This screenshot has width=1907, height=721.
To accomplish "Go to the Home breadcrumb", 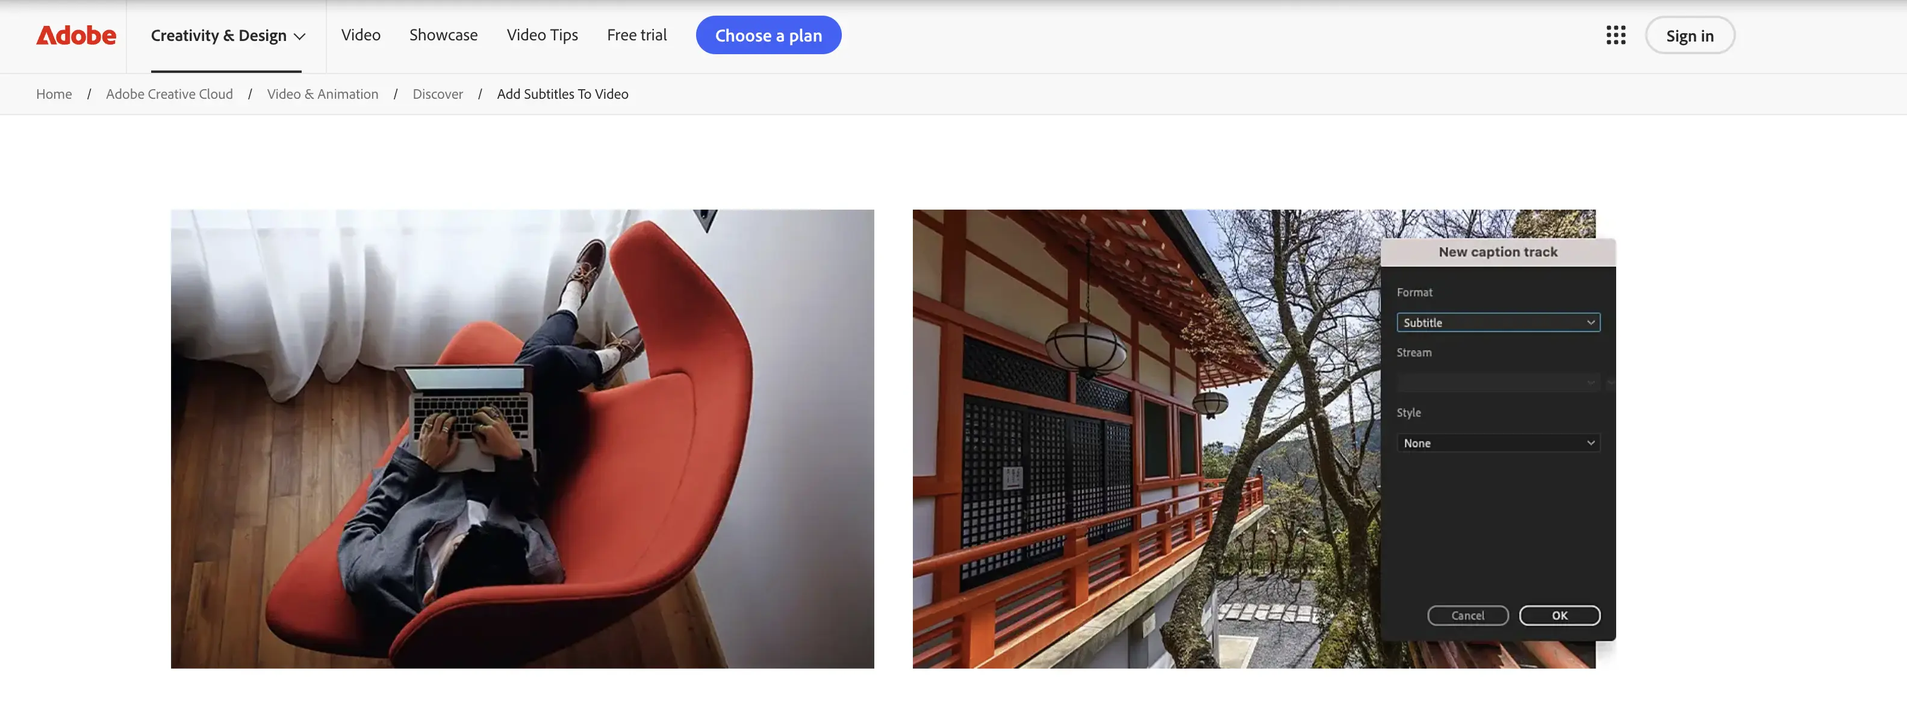I will click(x=54, y=94).
